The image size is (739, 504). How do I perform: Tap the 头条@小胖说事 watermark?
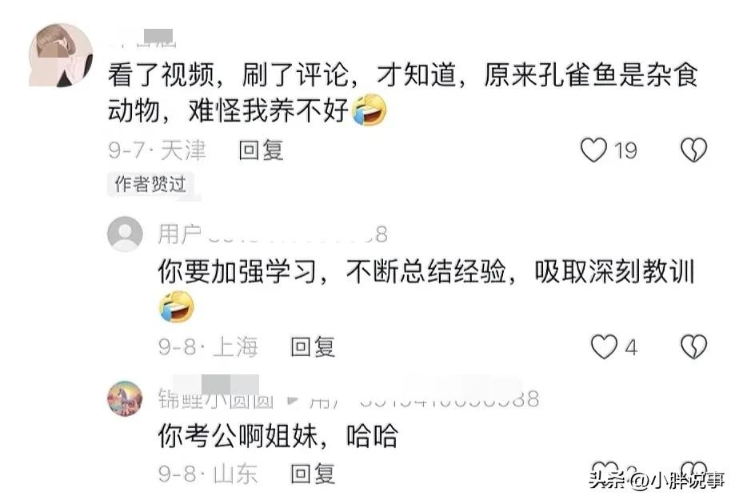657,479
